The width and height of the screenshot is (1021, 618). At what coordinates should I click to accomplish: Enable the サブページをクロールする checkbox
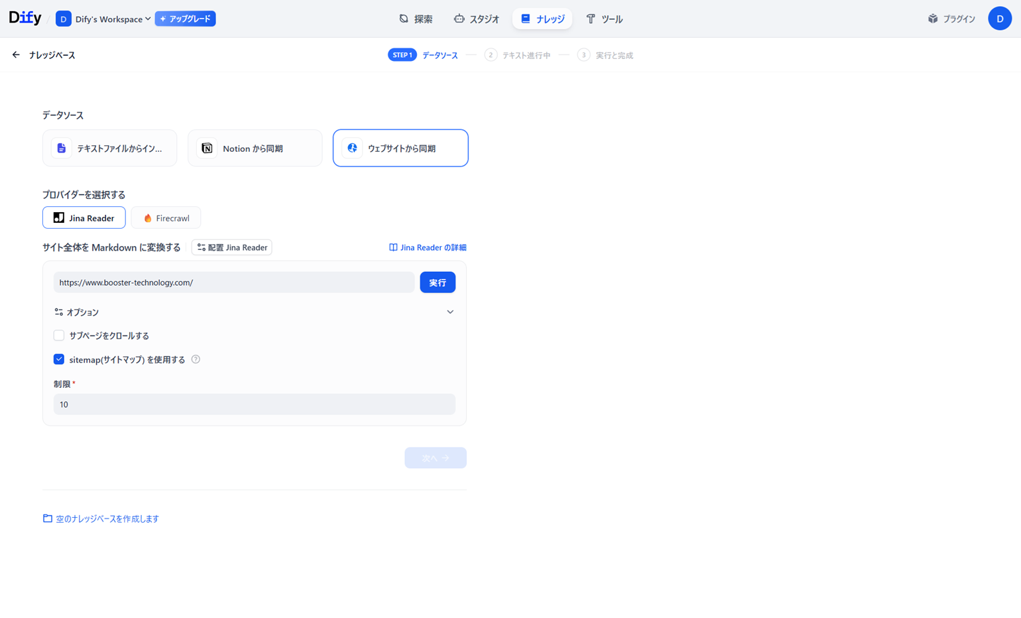coord(59,336)
